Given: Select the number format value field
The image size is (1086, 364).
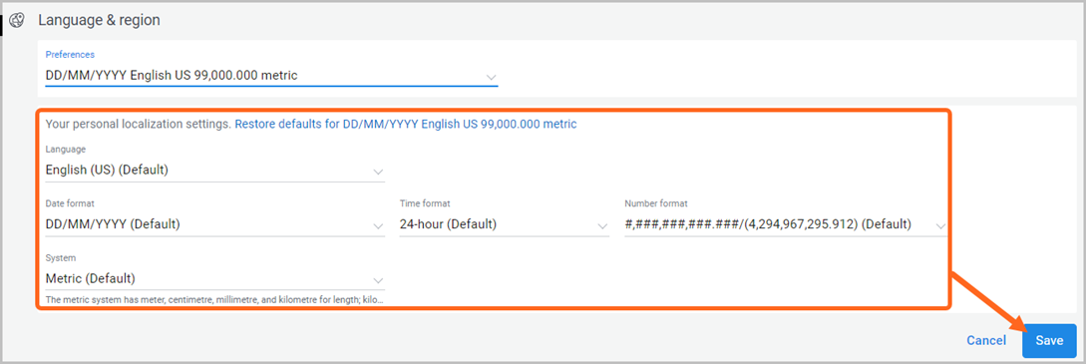Looking at the screenshot, I should tap(786, 225).
